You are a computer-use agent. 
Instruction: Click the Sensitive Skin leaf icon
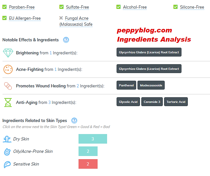tap(7, 164)
